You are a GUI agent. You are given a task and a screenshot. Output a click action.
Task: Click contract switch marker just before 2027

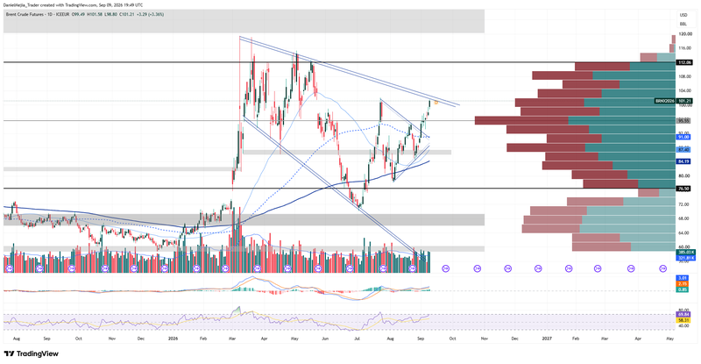coord(538,268)
